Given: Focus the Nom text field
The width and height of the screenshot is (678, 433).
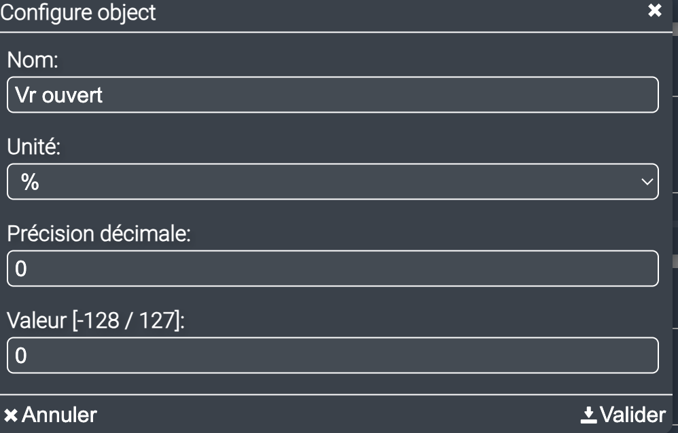Looking at the screenshot, I should point(332,95).
